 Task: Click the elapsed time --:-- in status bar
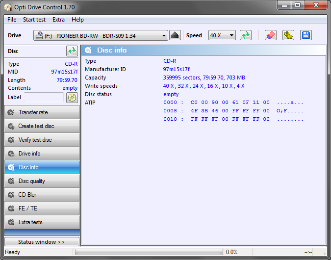coord(308,252)
